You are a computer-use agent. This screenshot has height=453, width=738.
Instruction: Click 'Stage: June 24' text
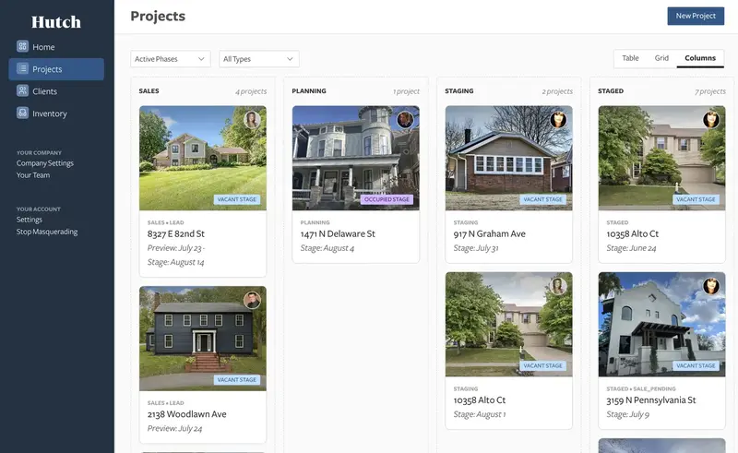[631, 247]
